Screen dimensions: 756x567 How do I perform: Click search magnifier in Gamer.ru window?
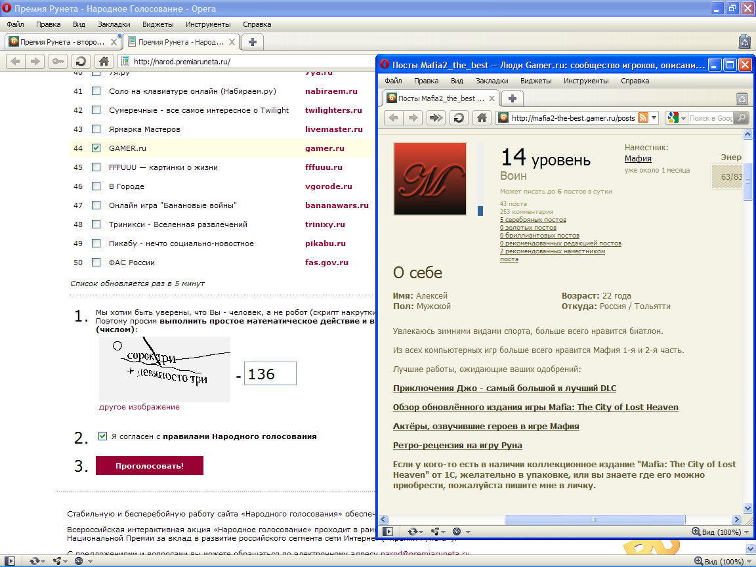click(742, 117)
